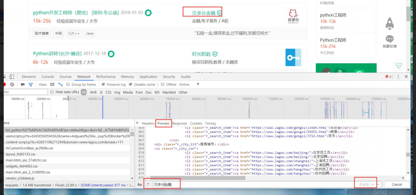Click the request list vertical scrollbar
Image resolution: width=416 pixels, height=195 pixels.
132,134
